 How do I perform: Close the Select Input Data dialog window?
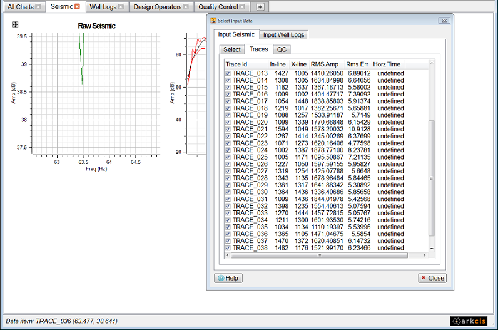click(x=444, y=21)
